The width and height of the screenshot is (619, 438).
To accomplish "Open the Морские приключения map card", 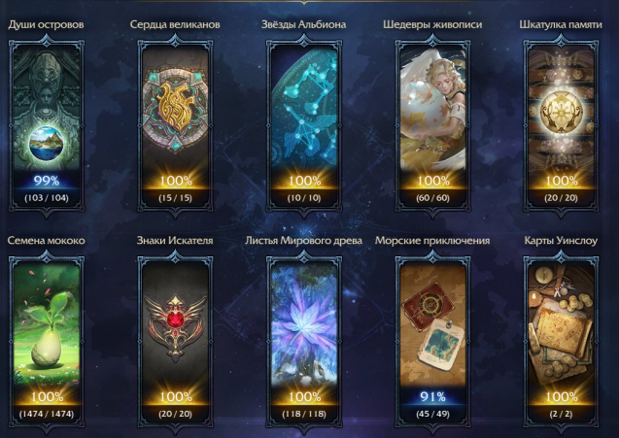I will pos(432,342).
